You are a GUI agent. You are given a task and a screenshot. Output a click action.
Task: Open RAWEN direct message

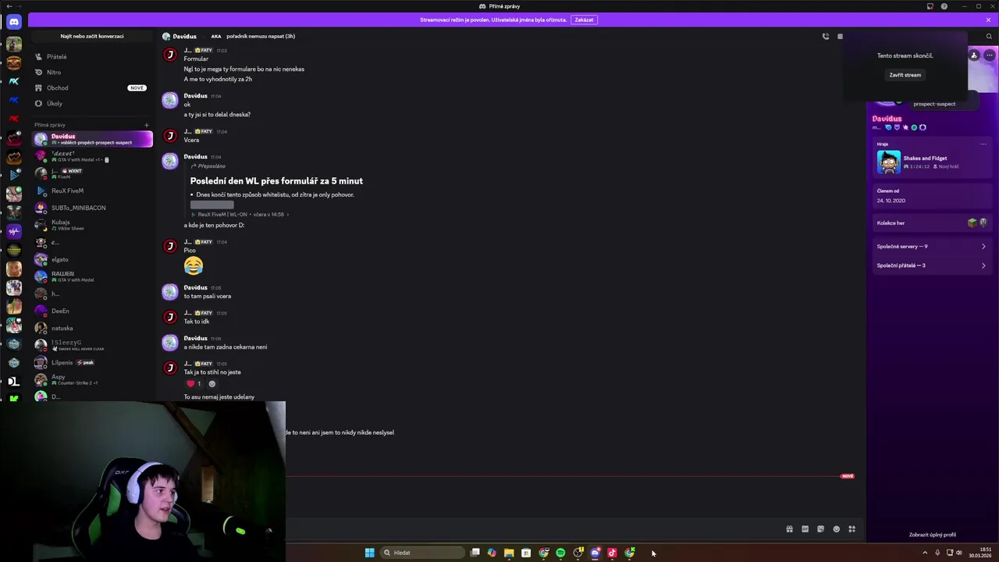pos(92,276)
